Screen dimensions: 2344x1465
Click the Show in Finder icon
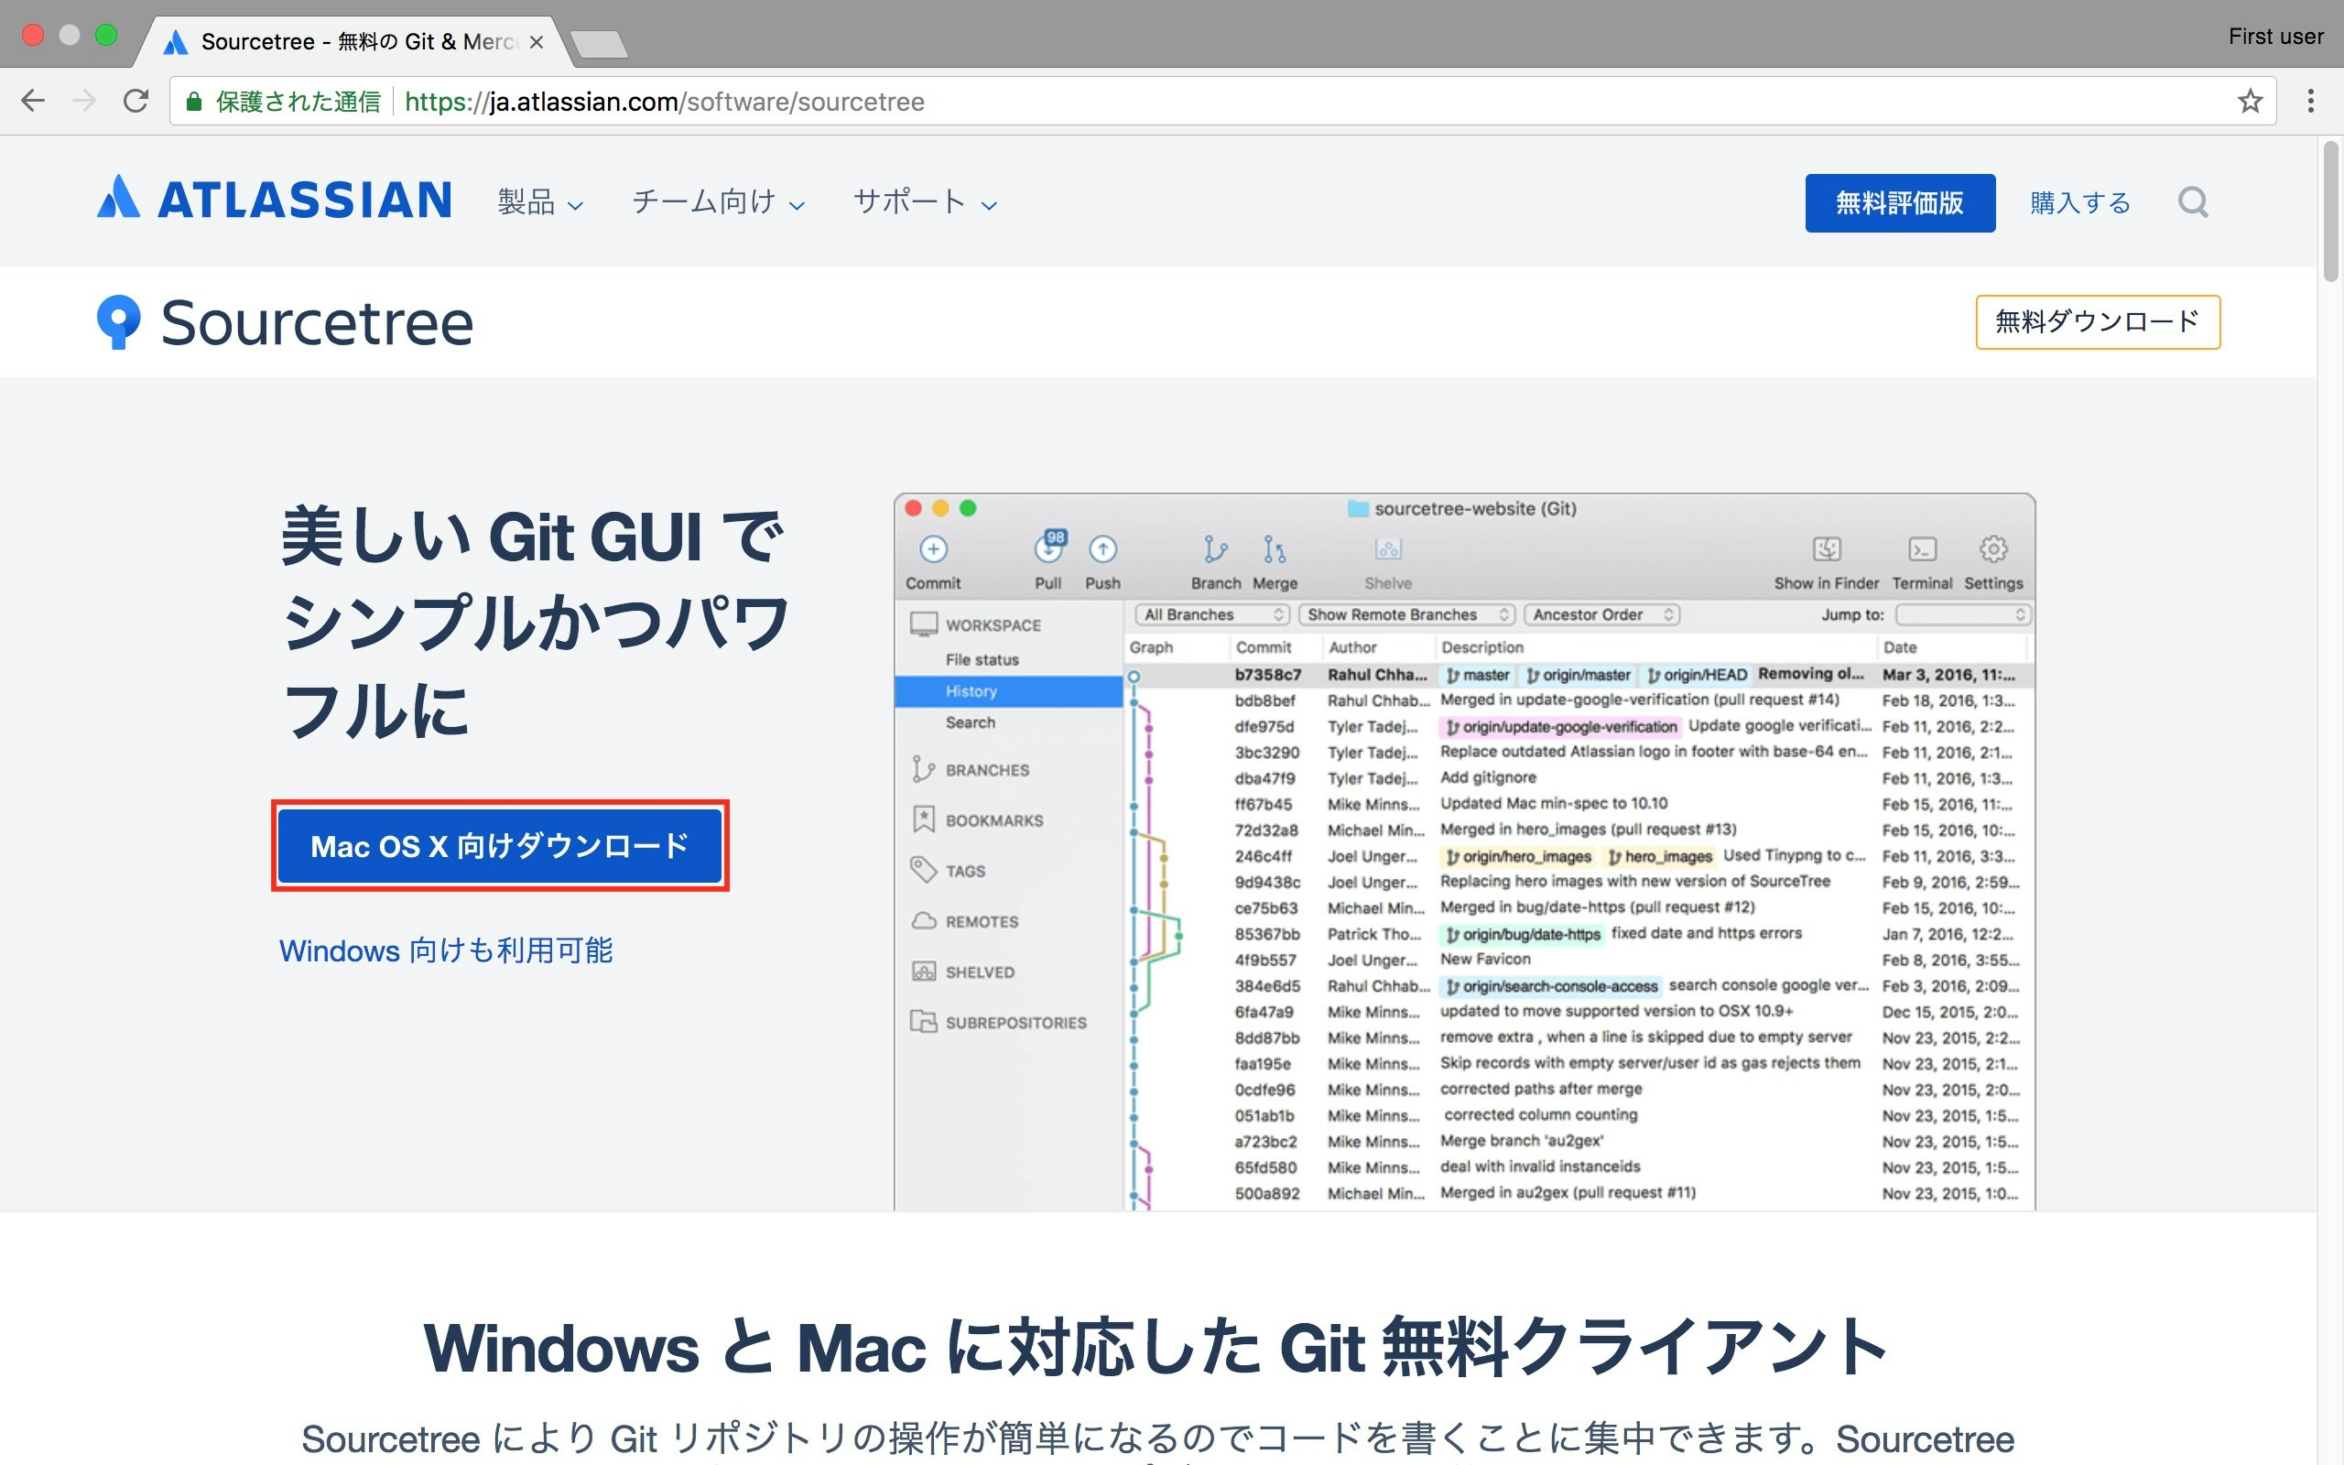click(1827, 549)
